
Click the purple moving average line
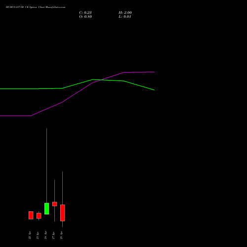click(77, 92)
